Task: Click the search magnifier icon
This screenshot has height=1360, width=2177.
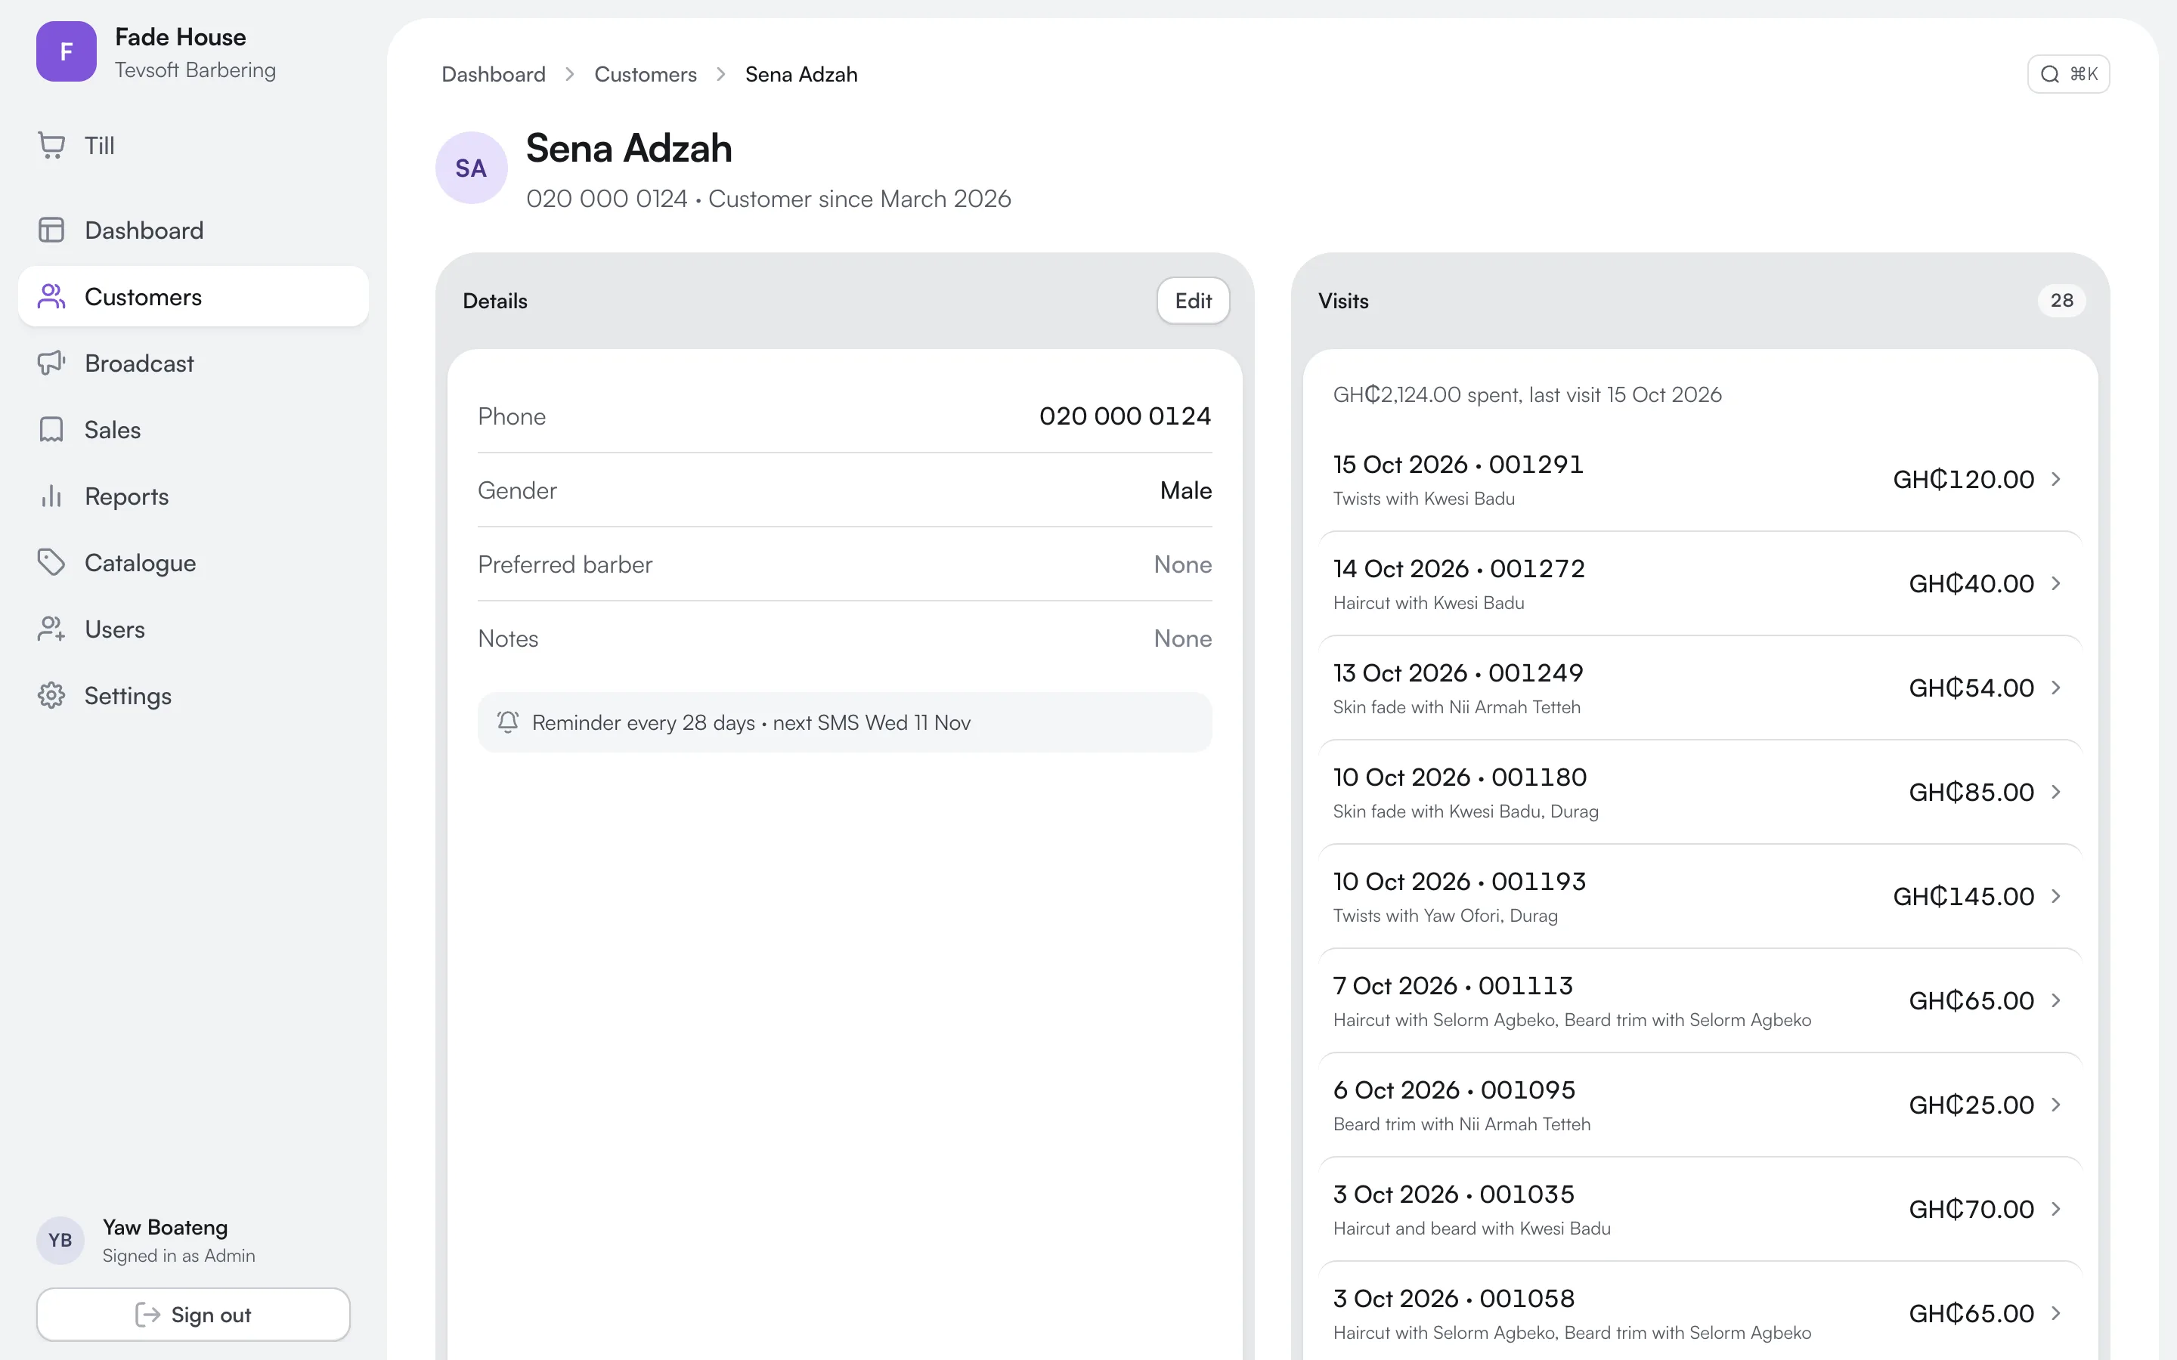Action: pos(2050,75)
